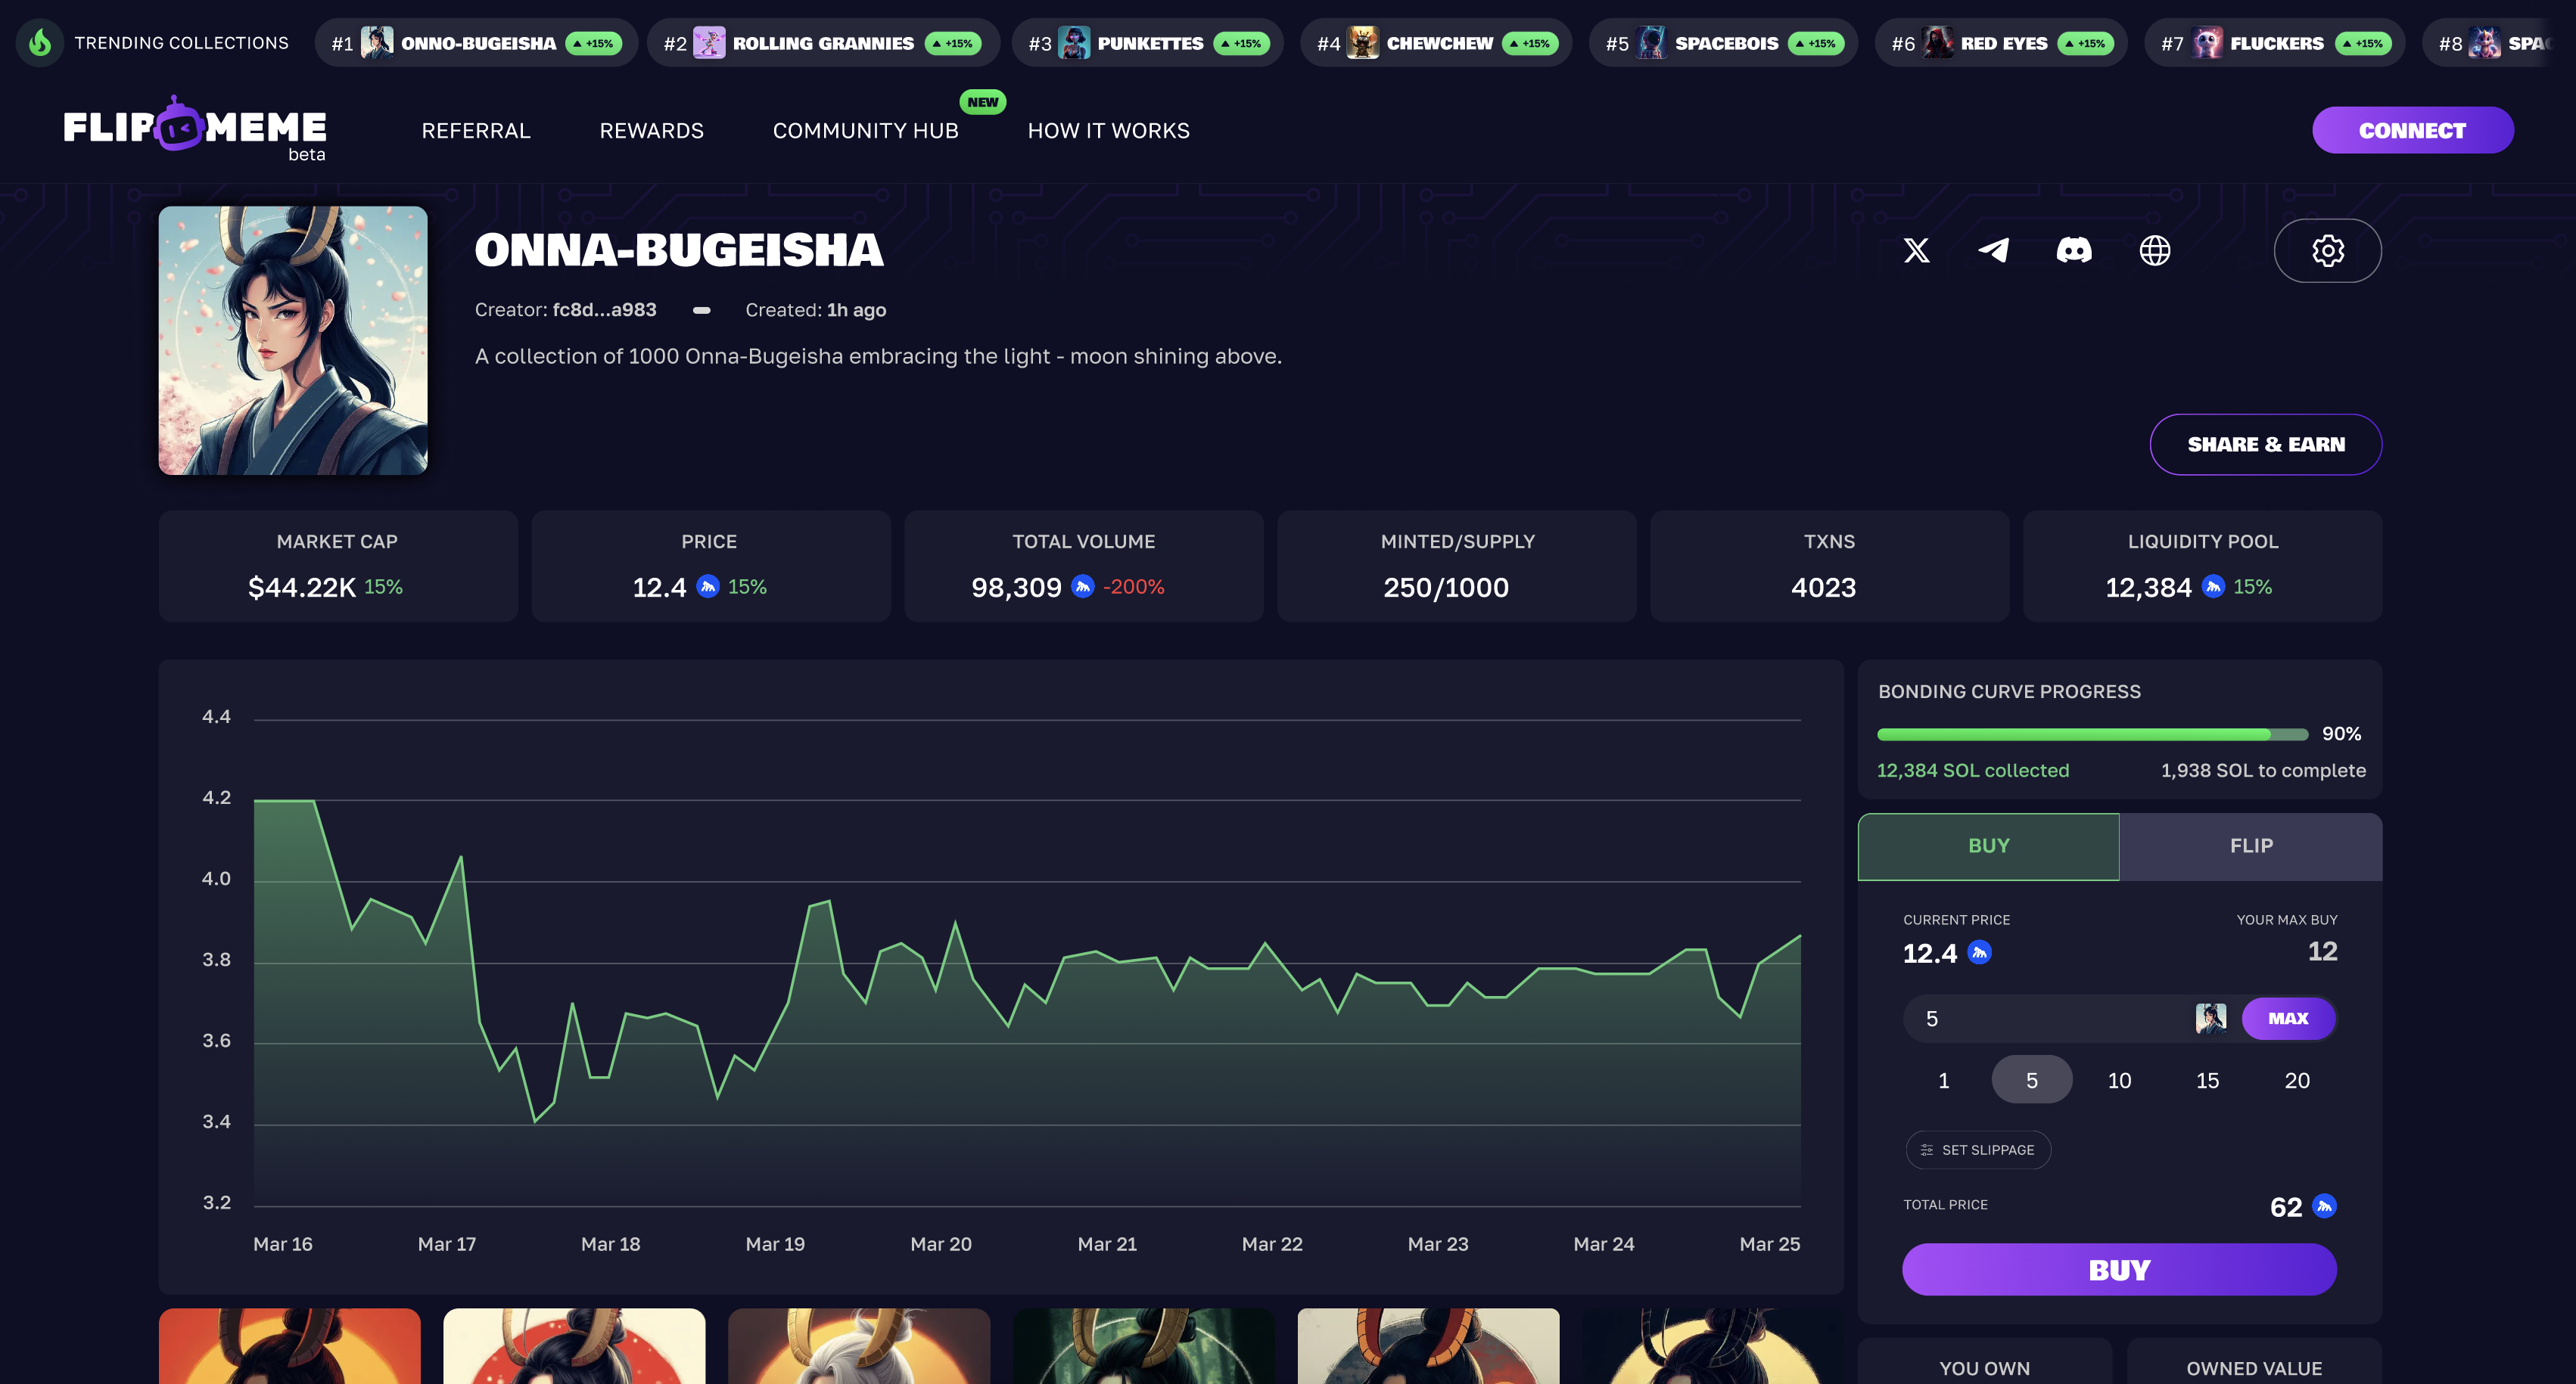
Task: Open the Telegram social link
Action: (1994, 250)
